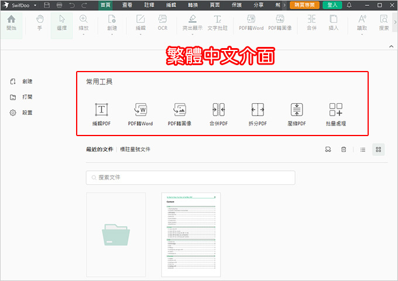Viewport: 398px width, 281px height.
Task: Open the recent PDF document thumbnail
Action: [191, 235]
